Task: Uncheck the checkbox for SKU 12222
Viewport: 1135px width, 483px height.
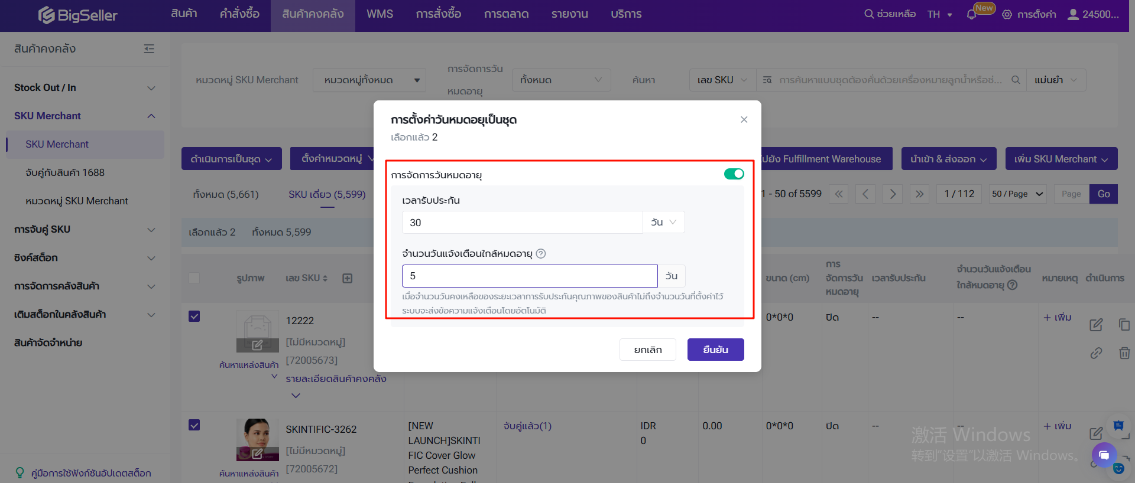Action: (x=194, y=316)
